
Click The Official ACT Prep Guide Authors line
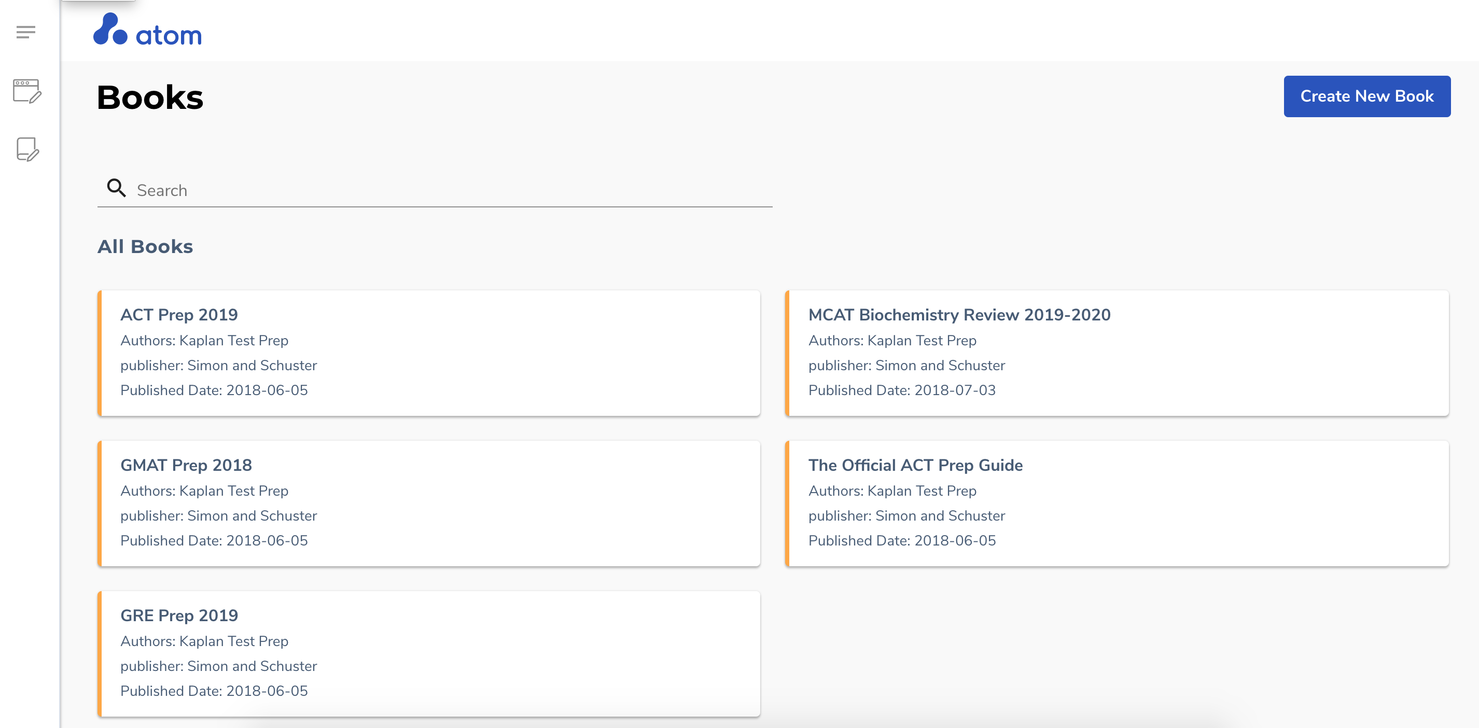[x=892, y=491]
